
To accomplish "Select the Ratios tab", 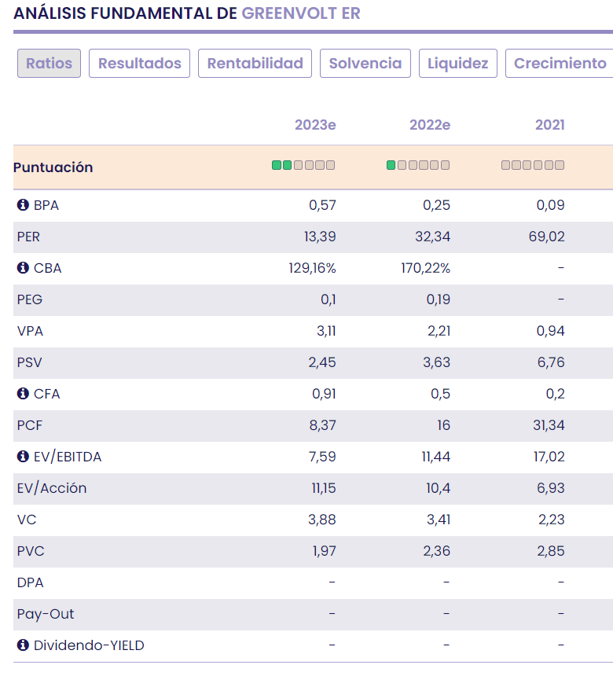I will (x=49, y=64).
